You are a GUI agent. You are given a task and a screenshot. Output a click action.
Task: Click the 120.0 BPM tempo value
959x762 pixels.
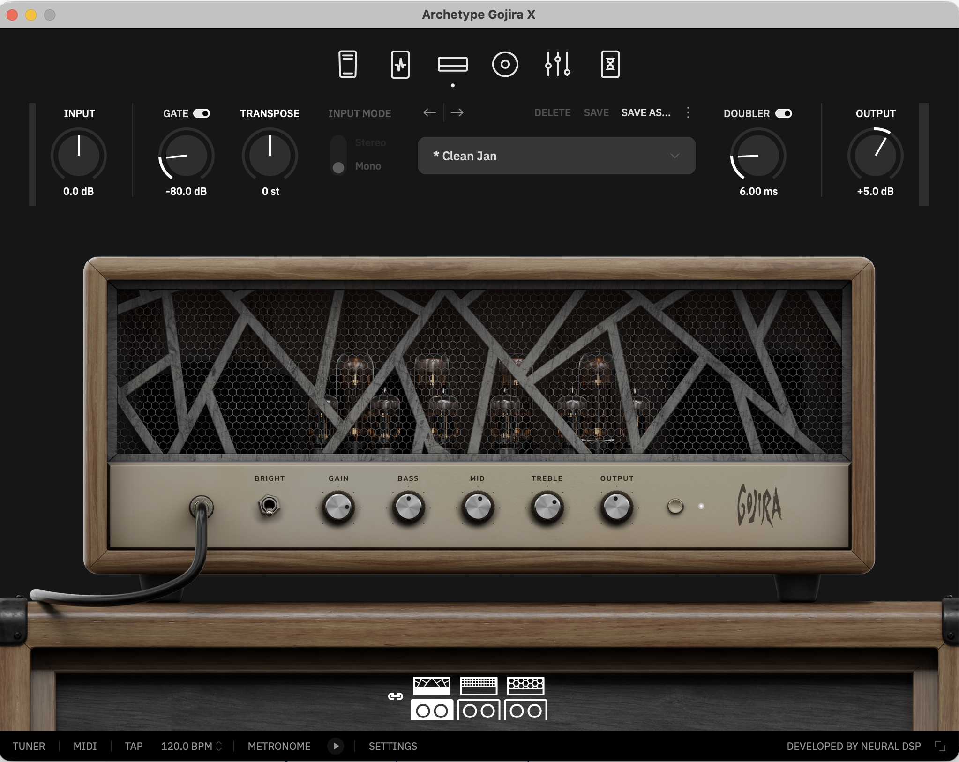pos(187,746)
